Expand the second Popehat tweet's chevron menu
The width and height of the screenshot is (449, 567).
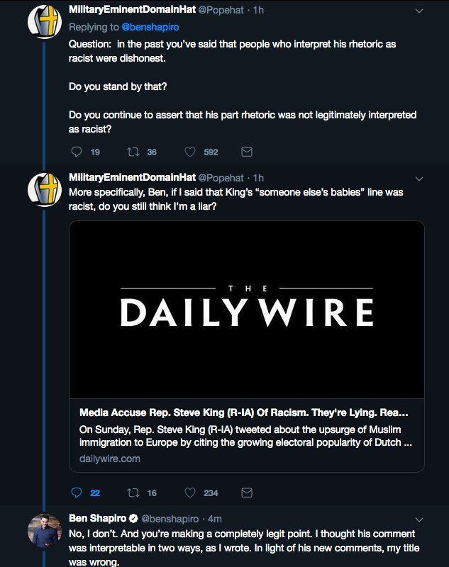click(419, 179)
